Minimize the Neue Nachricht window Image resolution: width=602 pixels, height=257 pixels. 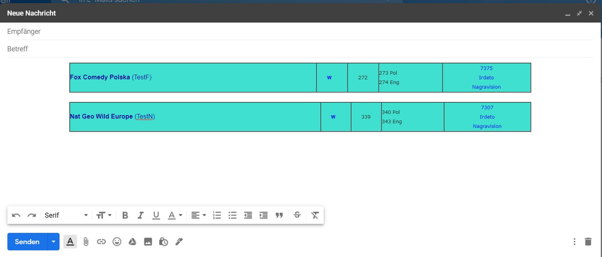coord(568,14)
